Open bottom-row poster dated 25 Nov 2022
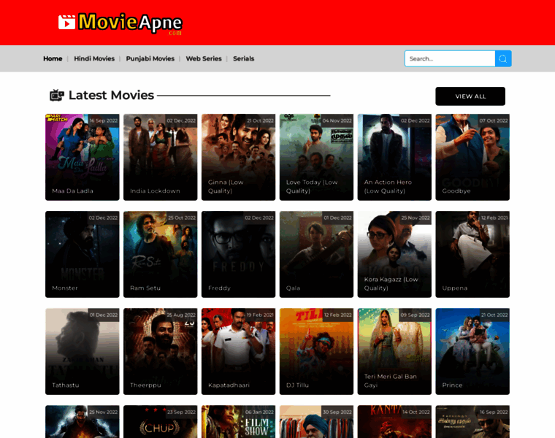The width and height of the screenshot is (555, 438). coord(83,422)
